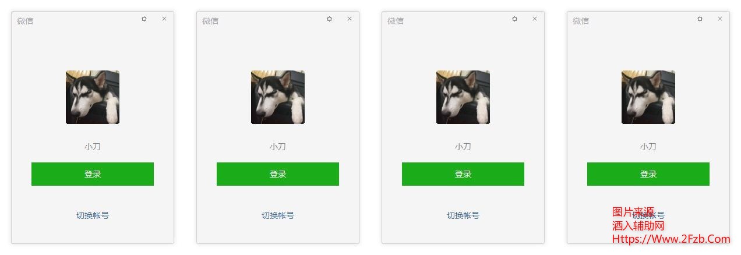This screenshot has height=255, width=741.
Task: Click husky avatar in leftmost login window
Action: click(x=93, y=97)
